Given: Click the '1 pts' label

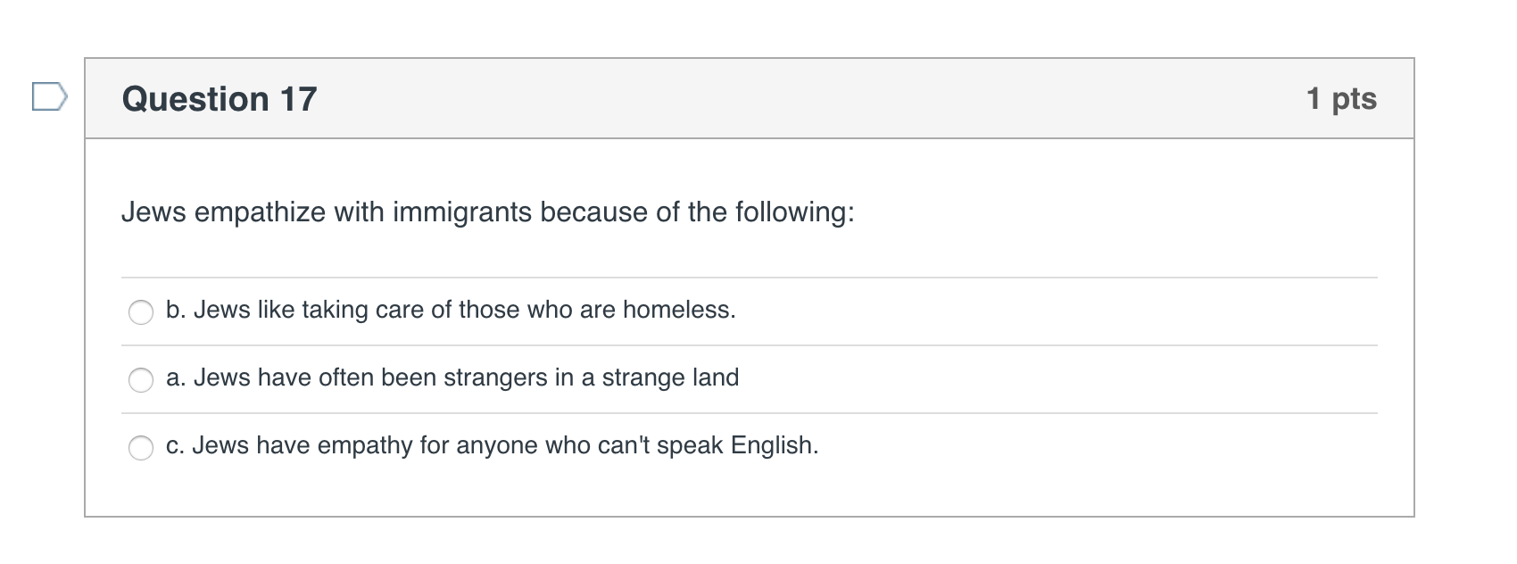Looking at the screenshot, I should click(1342, 98).
